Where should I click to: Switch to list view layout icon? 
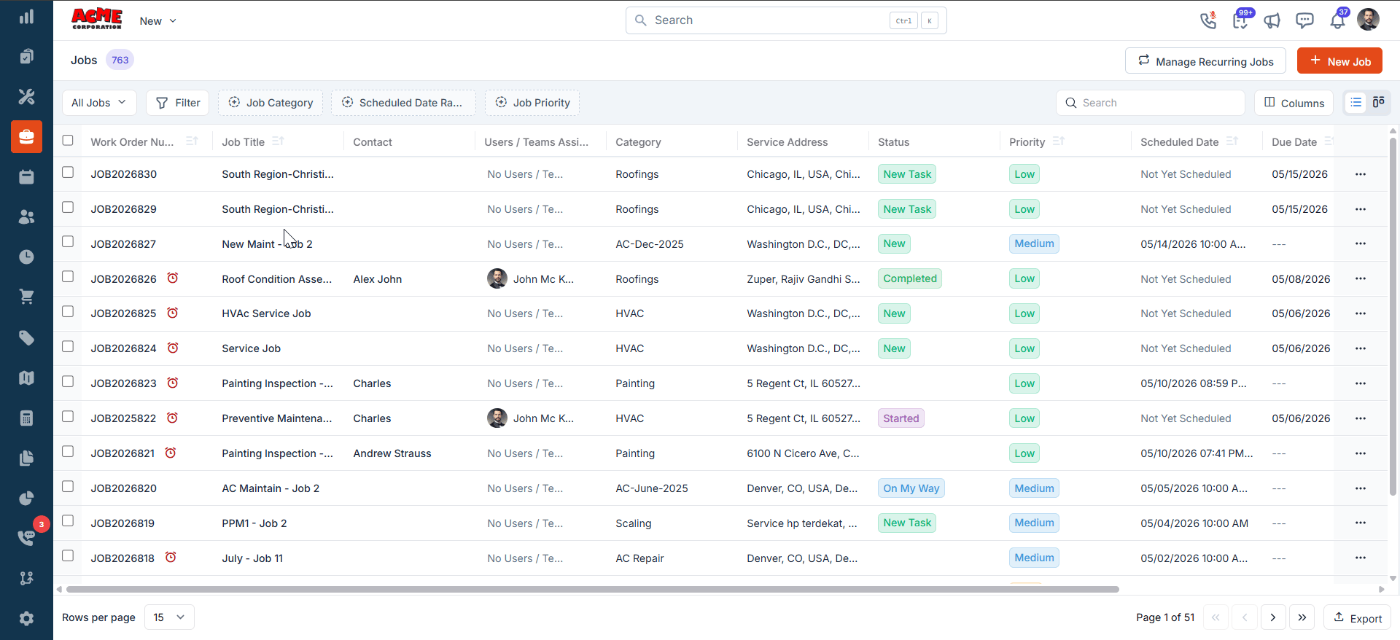[1356, 103]
